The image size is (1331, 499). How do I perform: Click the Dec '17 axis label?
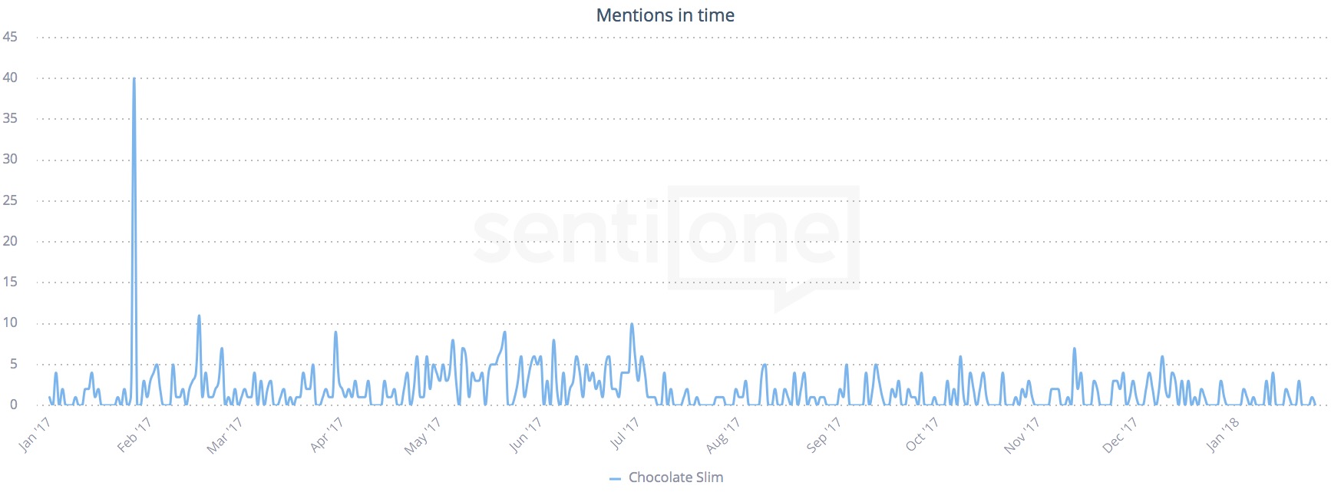click(x=1119, y=435)
